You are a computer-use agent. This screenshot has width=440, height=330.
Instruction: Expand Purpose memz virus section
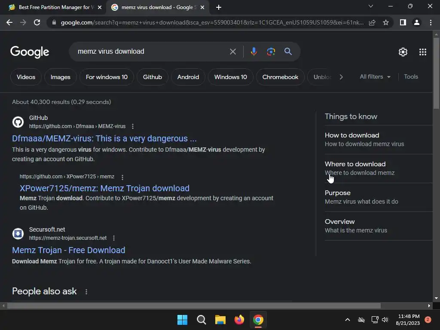[379, 197]
